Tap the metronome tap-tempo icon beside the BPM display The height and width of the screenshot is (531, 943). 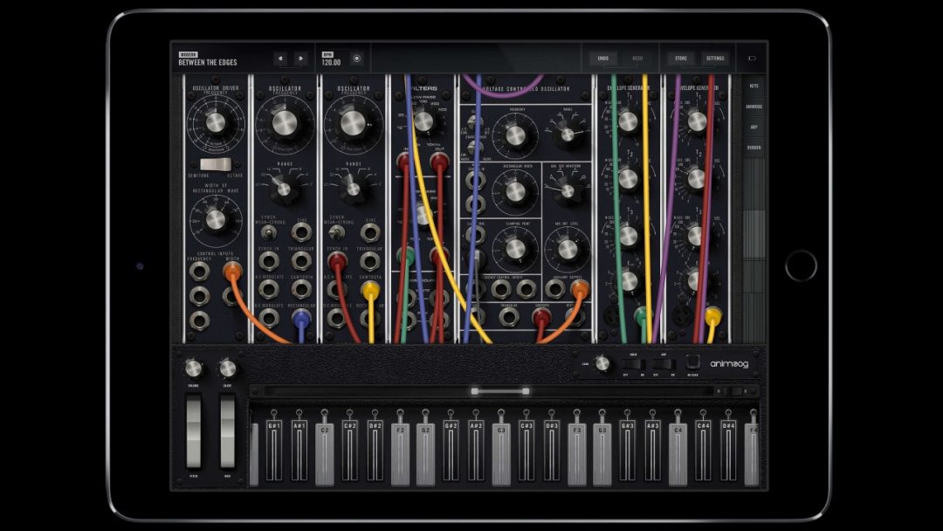click(x=357, y=59)
